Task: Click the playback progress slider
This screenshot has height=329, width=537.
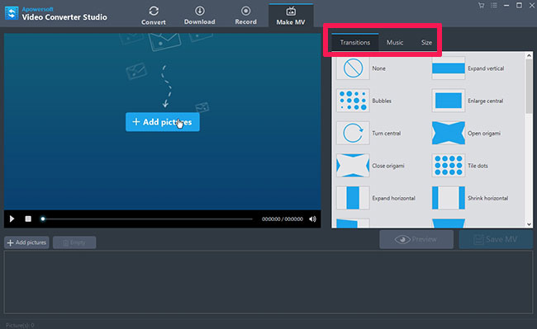Action: (x=147, y=219)
